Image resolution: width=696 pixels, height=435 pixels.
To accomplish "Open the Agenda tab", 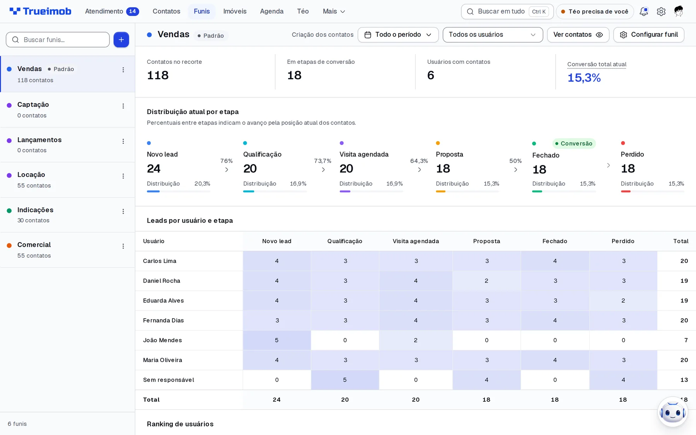I will pyautogui.click(x=271, y=12).
